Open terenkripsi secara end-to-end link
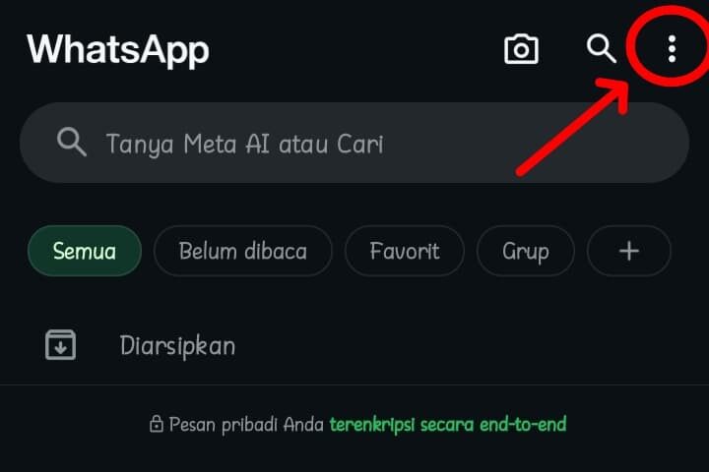This screenshot has width=709, height=472. 448,425
